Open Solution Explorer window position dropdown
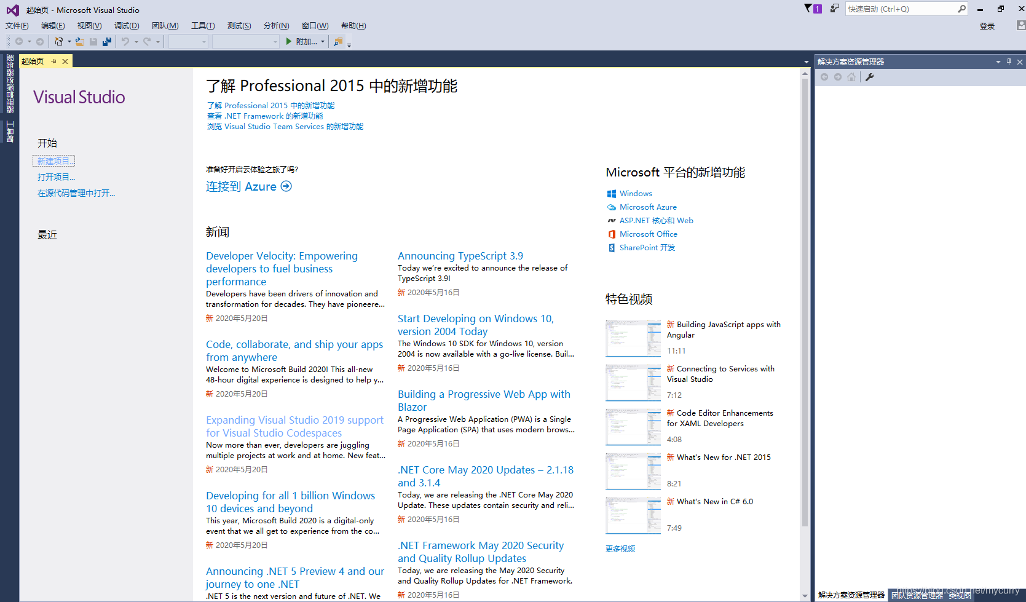 [998, 61]
